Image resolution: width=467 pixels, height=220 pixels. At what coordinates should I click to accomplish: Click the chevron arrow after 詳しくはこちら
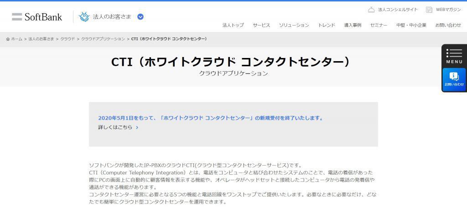pyautogui.click(x=137, y=127)
